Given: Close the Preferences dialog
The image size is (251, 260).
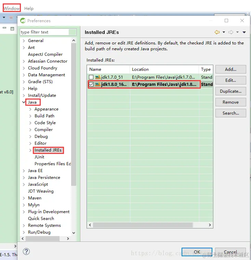Looking at the screenshot, I should pyautogui.click(x=242, y=21).
